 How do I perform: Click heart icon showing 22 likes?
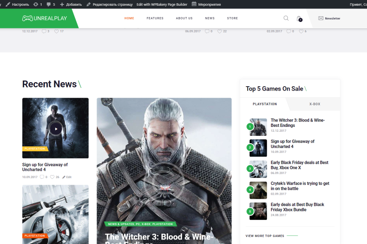[219, 31]
